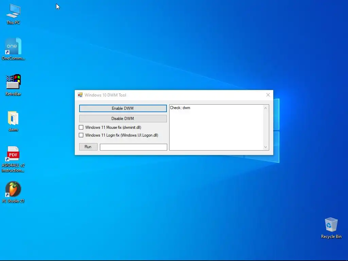The image size is (348, 261).
Task: Click the log scrollbar down arrow
Action: pos(265,147)
